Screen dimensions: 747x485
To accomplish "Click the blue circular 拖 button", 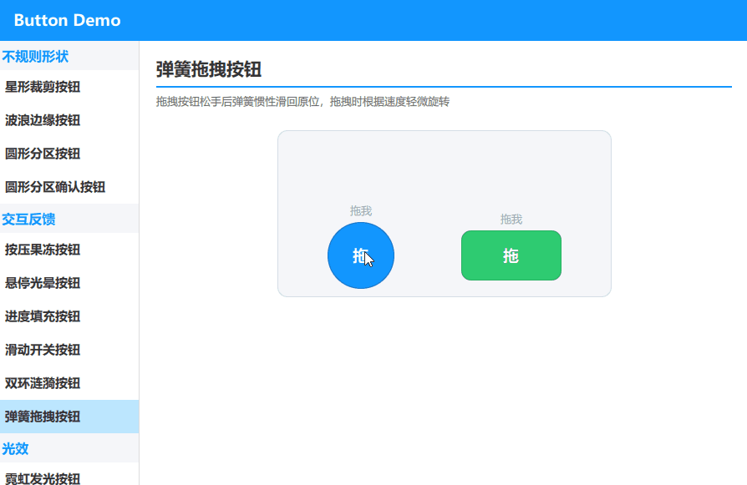I will tap(361, 255).
